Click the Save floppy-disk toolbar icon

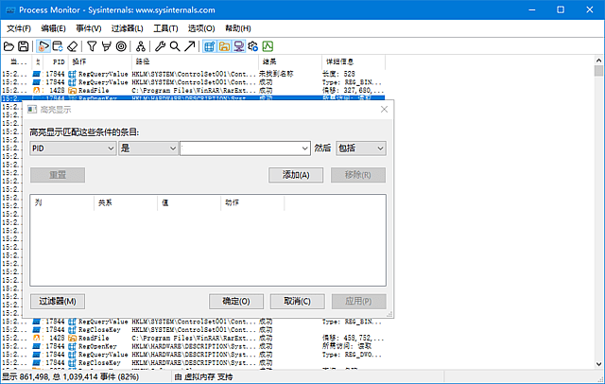[23, 46]
